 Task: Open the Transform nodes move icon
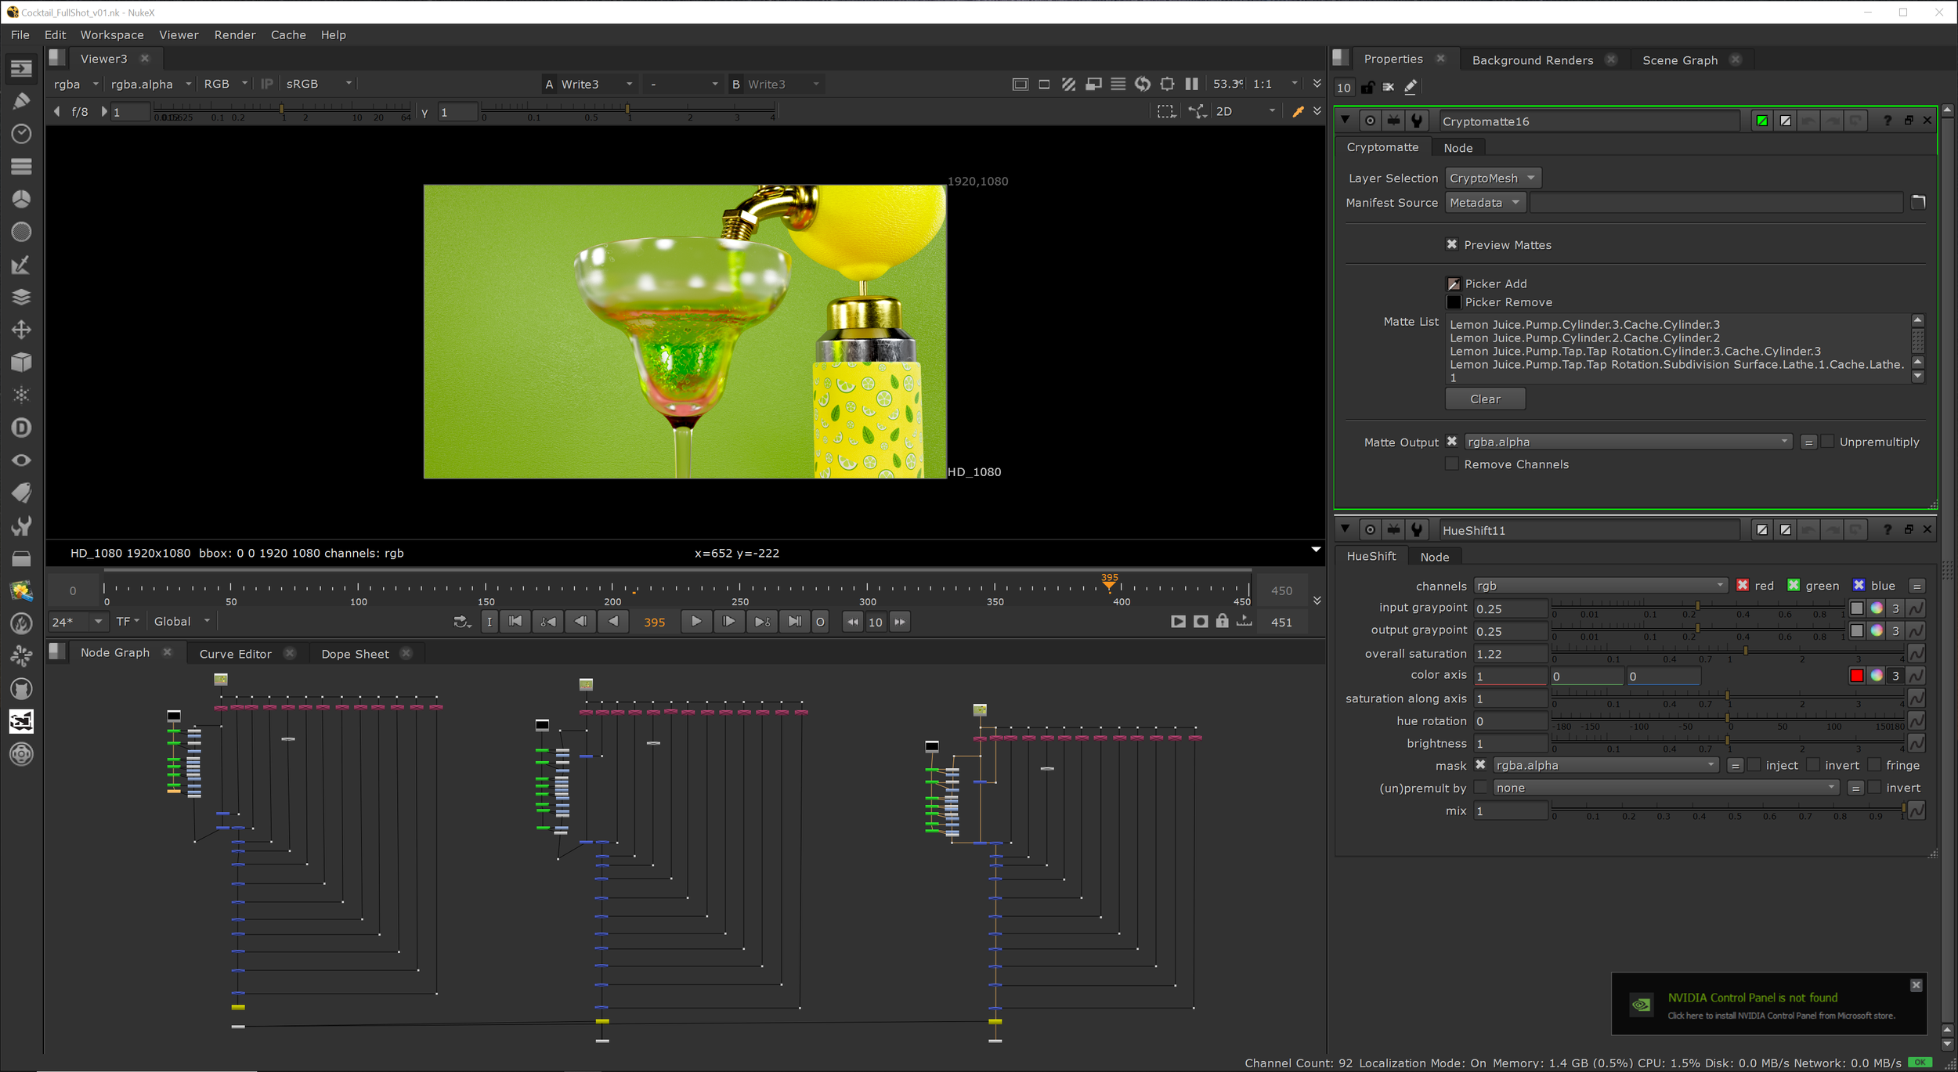21,330
